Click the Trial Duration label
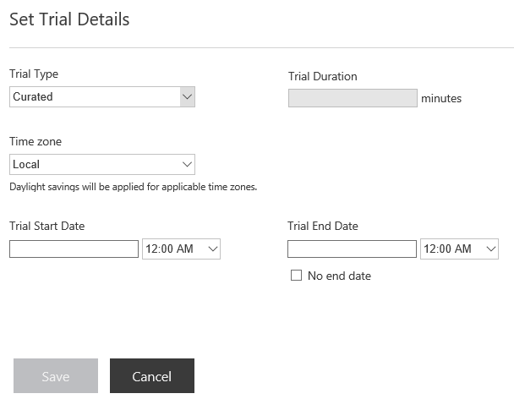The image size is (514, 410). coord(323,76)
